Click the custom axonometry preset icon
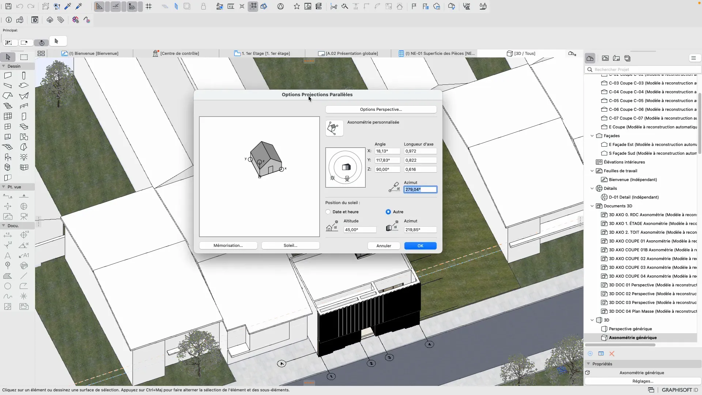 click(334, 128)
